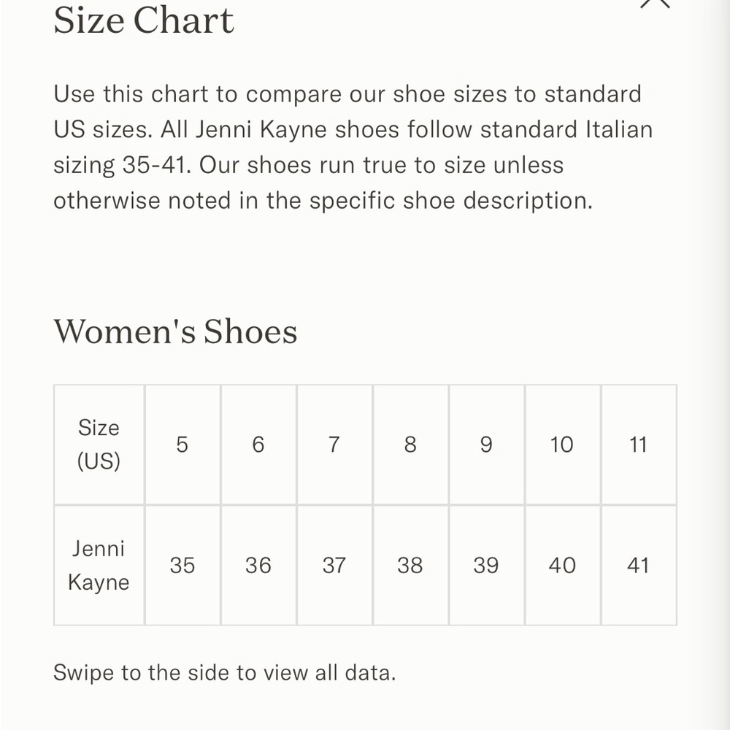Select US size 8 cell
Image resolution: width=730 pixels, height=730 pixels.
coord(410,445)
